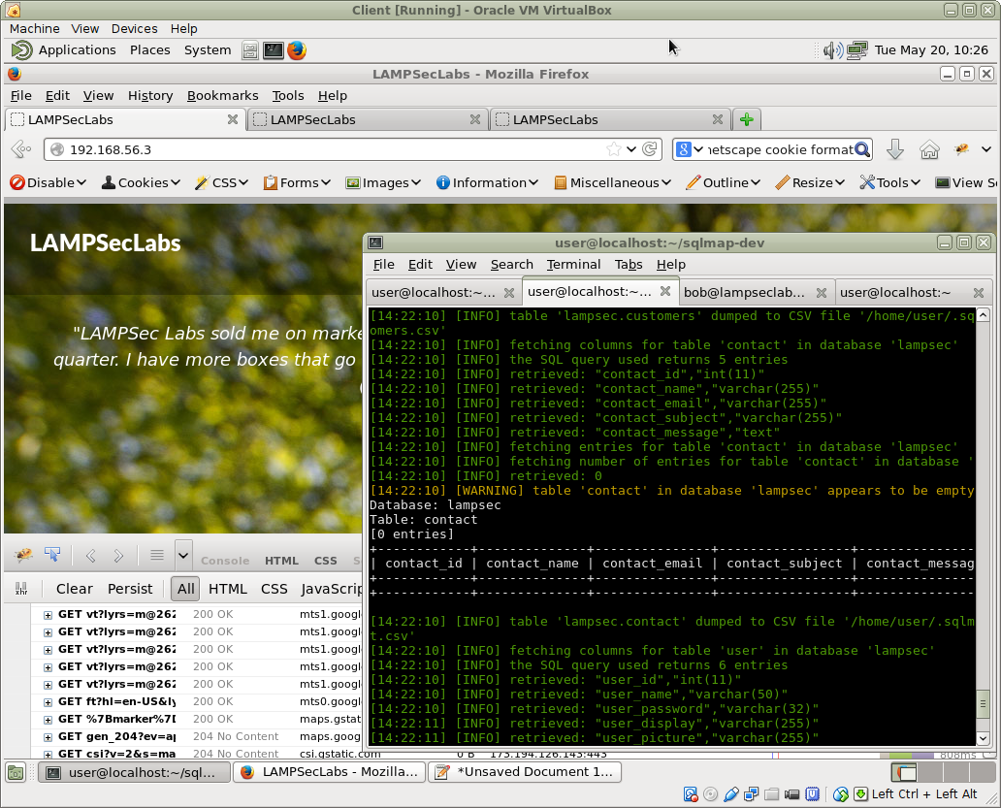1001x808 pixels.
Task: Activate the Firebug element inspector tool
Action: pyautogui.click(x=52, y=555)
